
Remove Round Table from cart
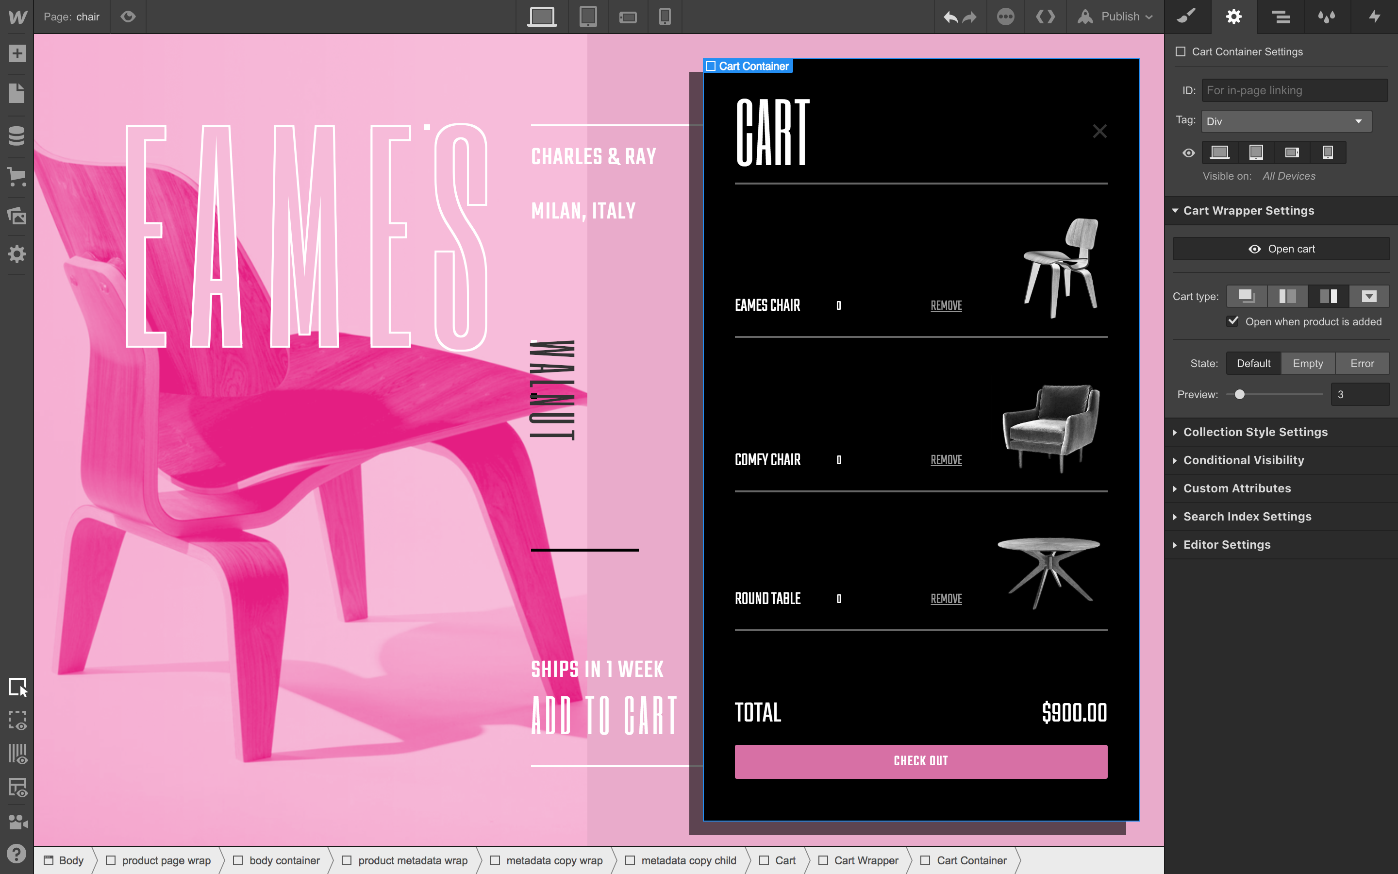(x=946, y=599)
